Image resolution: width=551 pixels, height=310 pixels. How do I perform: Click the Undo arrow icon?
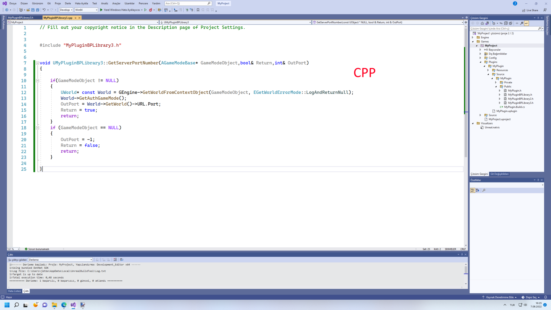(44, 10)
